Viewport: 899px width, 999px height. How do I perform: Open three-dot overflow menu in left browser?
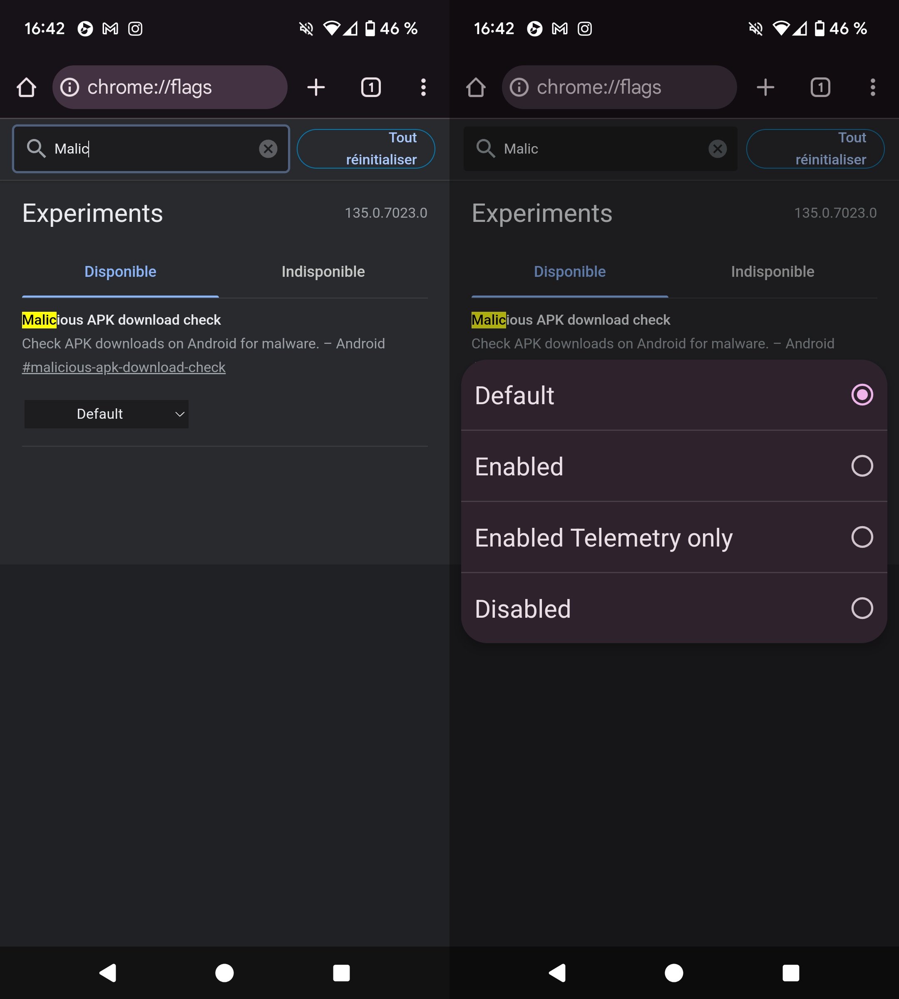pos(423,87)
